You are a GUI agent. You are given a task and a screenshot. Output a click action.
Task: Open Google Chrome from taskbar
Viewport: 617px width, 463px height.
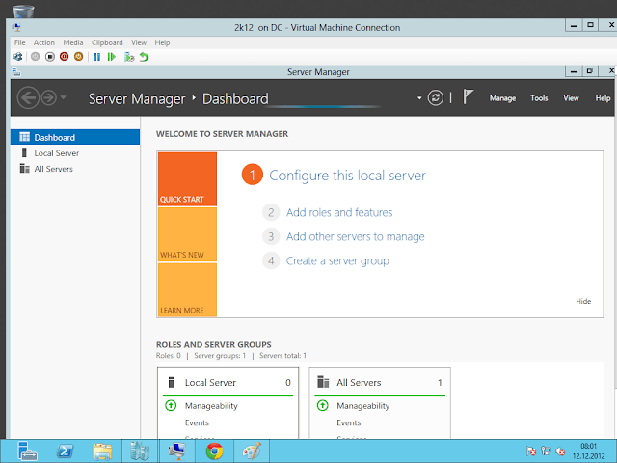[x=214, y=450]
